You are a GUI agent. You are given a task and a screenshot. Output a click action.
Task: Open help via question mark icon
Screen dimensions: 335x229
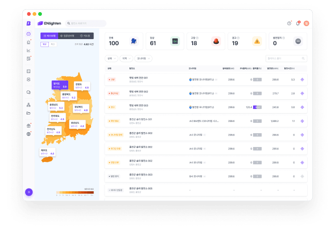pos(289,23)
